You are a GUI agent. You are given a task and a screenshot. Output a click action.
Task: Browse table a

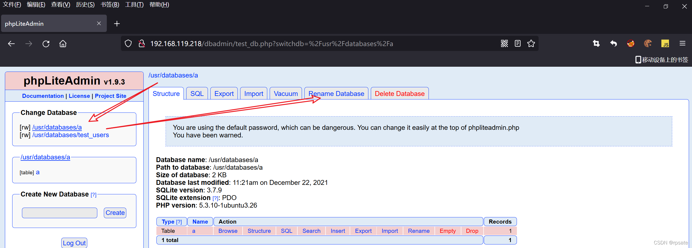(228, 231)
